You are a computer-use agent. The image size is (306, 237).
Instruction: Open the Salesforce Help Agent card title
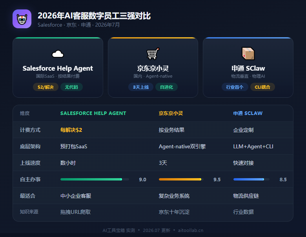click(x=58, y=68)
